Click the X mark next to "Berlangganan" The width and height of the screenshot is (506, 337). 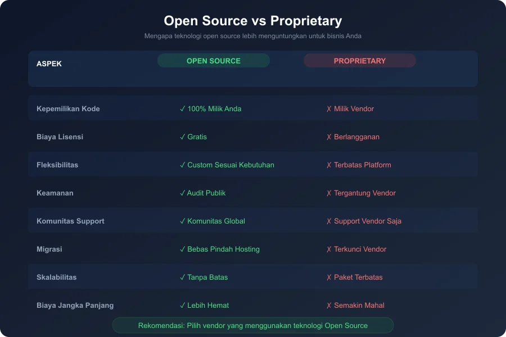(x=329, y=136)
